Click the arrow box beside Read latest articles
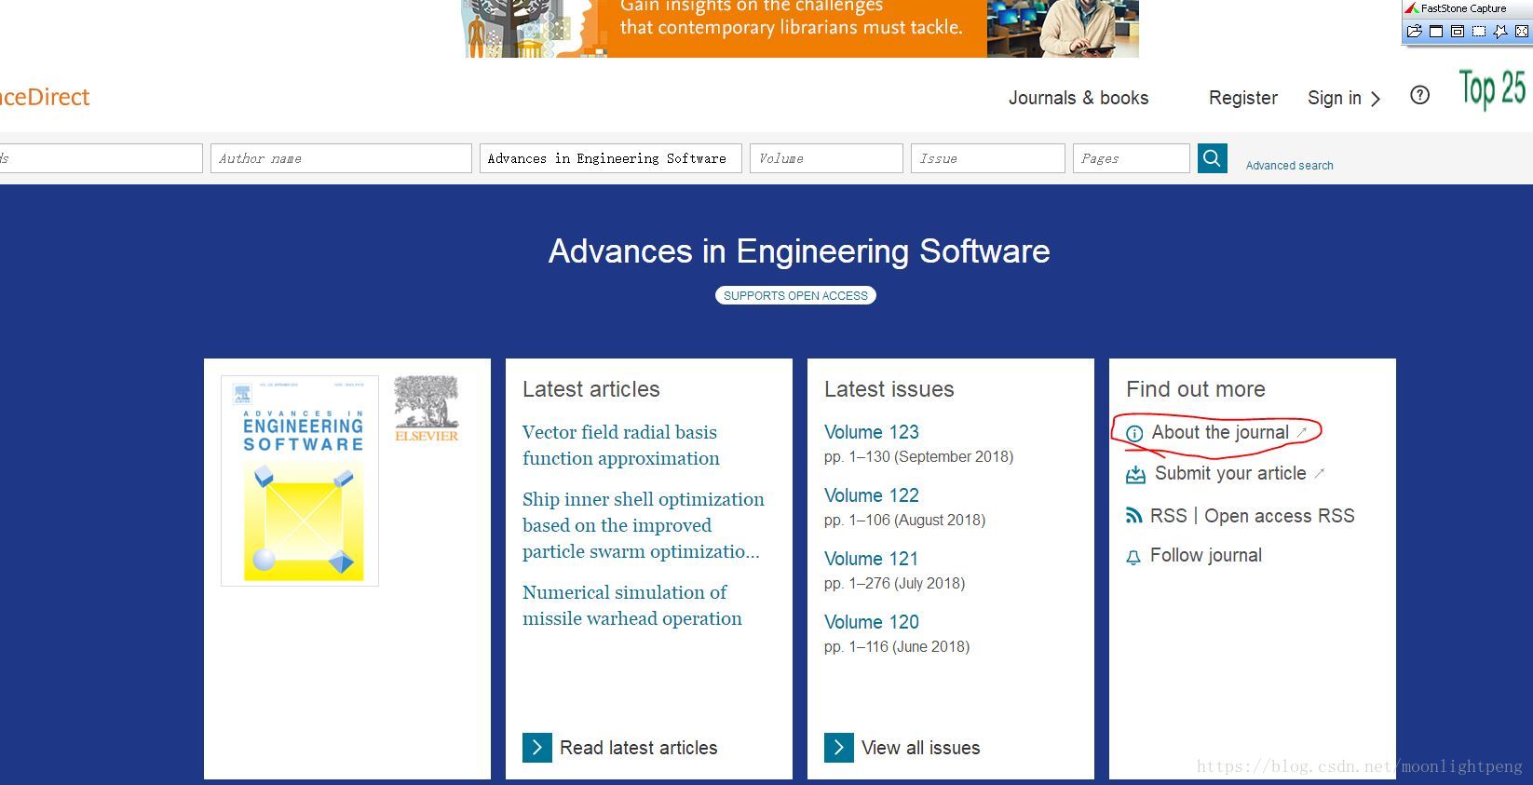The height and width of the screenshot is (785, 1533). [x=537, y=748]
